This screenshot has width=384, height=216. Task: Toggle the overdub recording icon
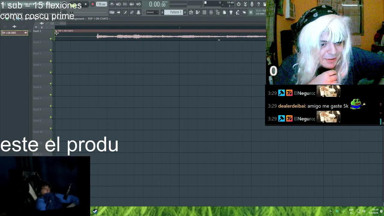[x=132, y=4]
